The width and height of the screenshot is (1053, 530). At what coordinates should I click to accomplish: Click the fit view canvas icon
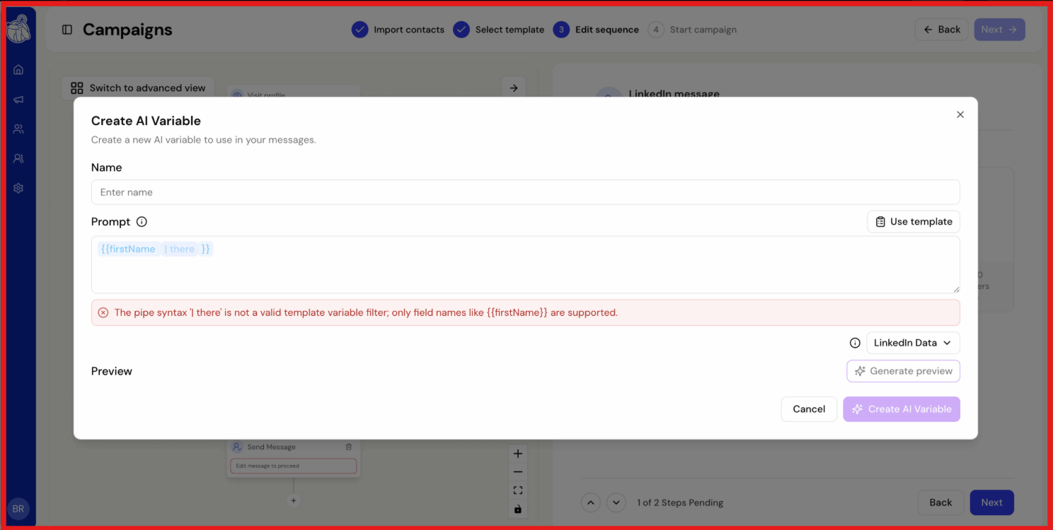(518, 490)
